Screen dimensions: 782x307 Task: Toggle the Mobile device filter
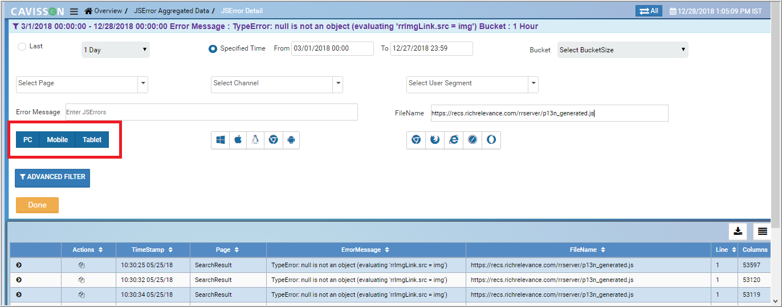point(57,140)
